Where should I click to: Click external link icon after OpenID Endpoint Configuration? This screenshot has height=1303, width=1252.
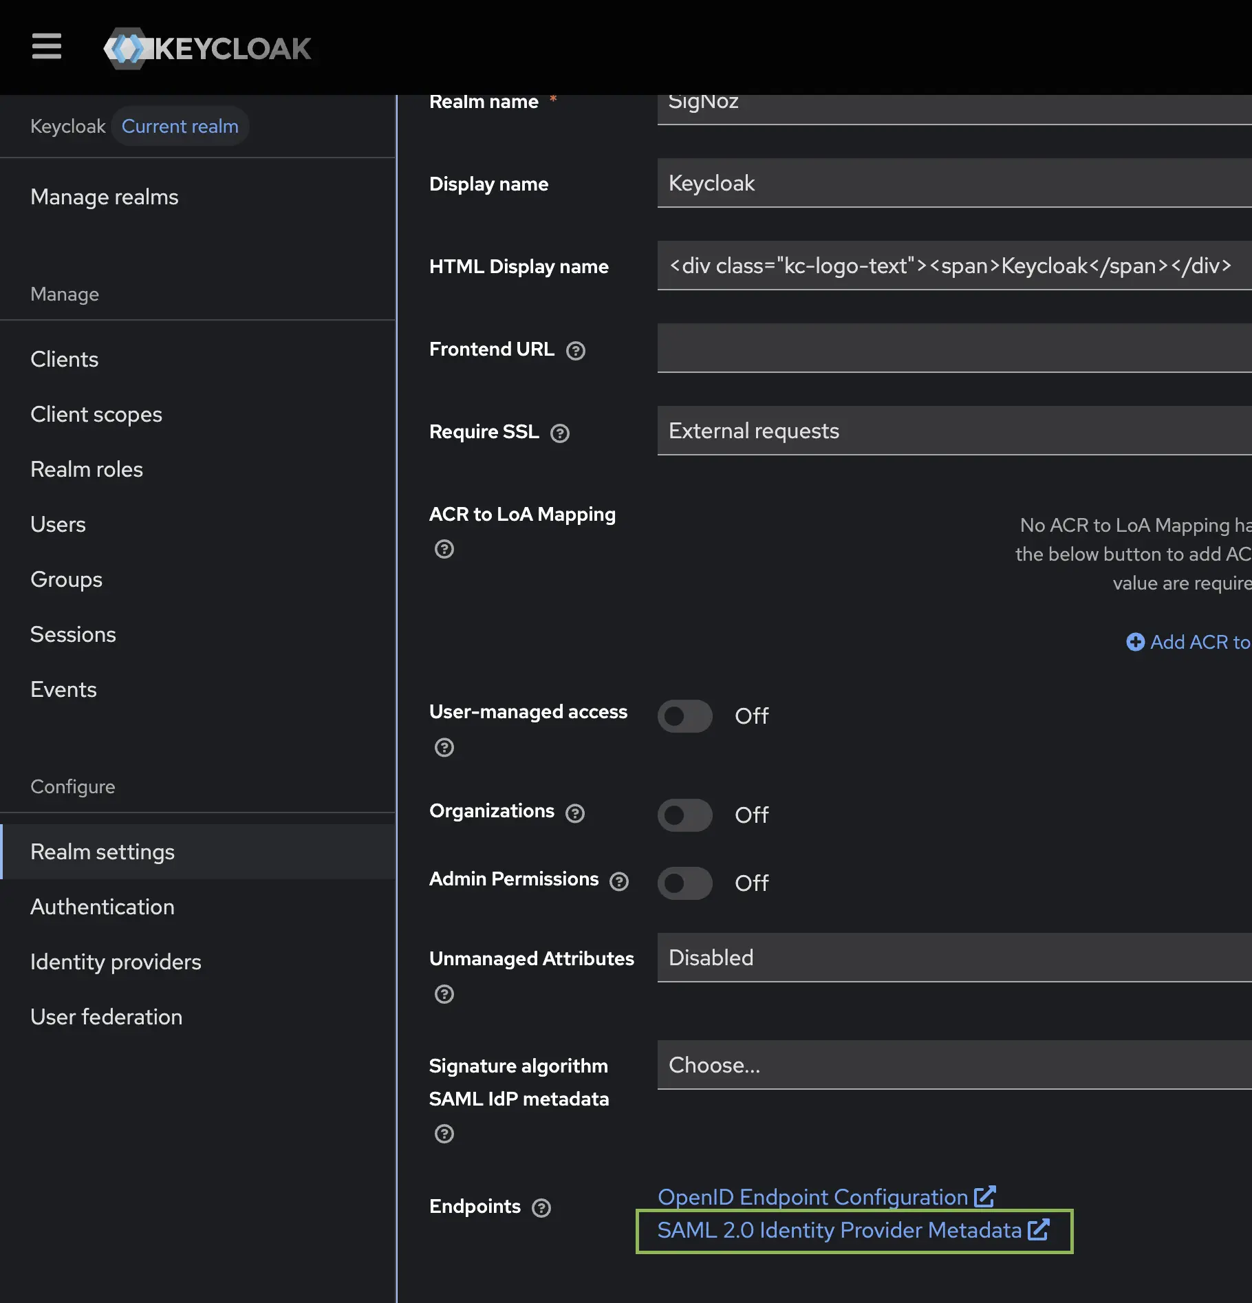[x=985, y=1196]
